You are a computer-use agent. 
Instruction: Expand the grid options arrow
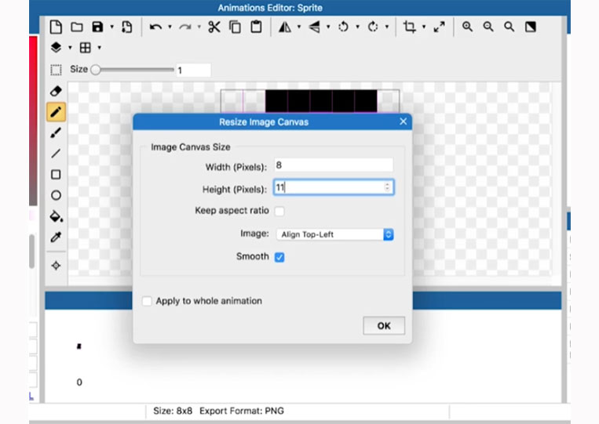pyautogui.click(x=100, y=48)
